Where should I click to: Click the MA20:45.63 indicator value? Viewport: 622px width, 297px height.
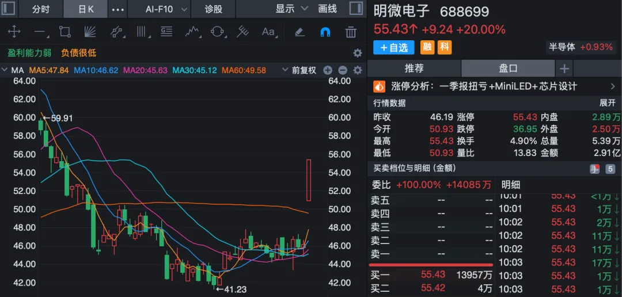145,71
